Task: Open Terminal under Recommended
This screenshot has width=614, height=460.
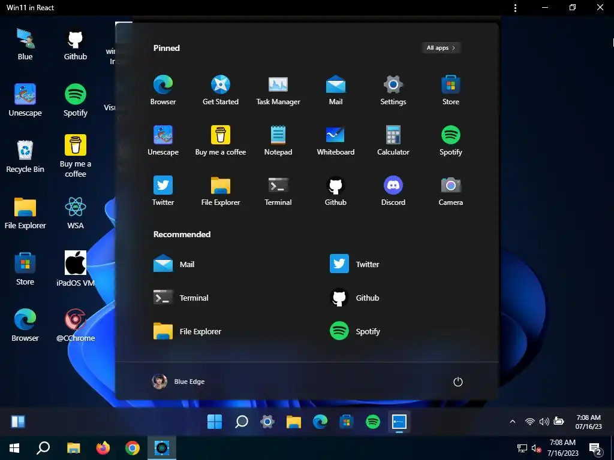Action: (x=181, y=298)
